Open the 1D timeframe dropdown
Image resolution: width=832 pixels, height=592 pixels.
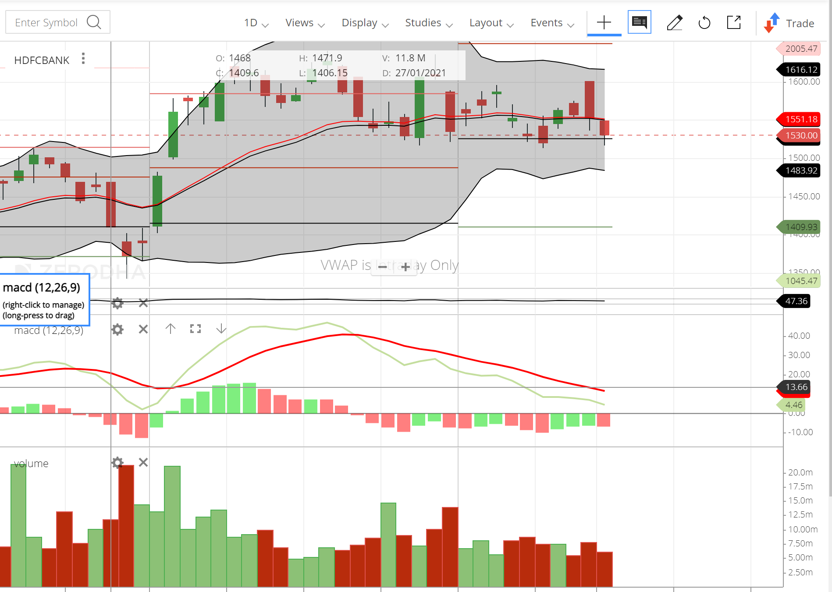tap(256, 23)
